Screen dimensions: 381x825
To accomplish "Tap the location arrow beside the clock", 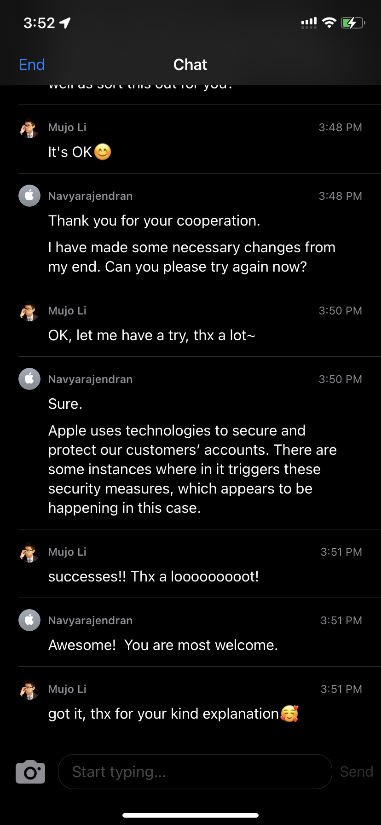I will [x=65, y=23].
